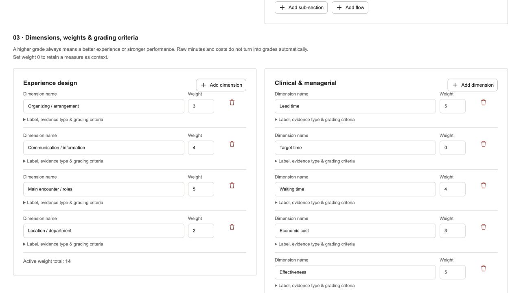The height and width of the screenshot is (293, 521).
Task: Edit the Economic cost name field
Action: [x=355, y=231]
